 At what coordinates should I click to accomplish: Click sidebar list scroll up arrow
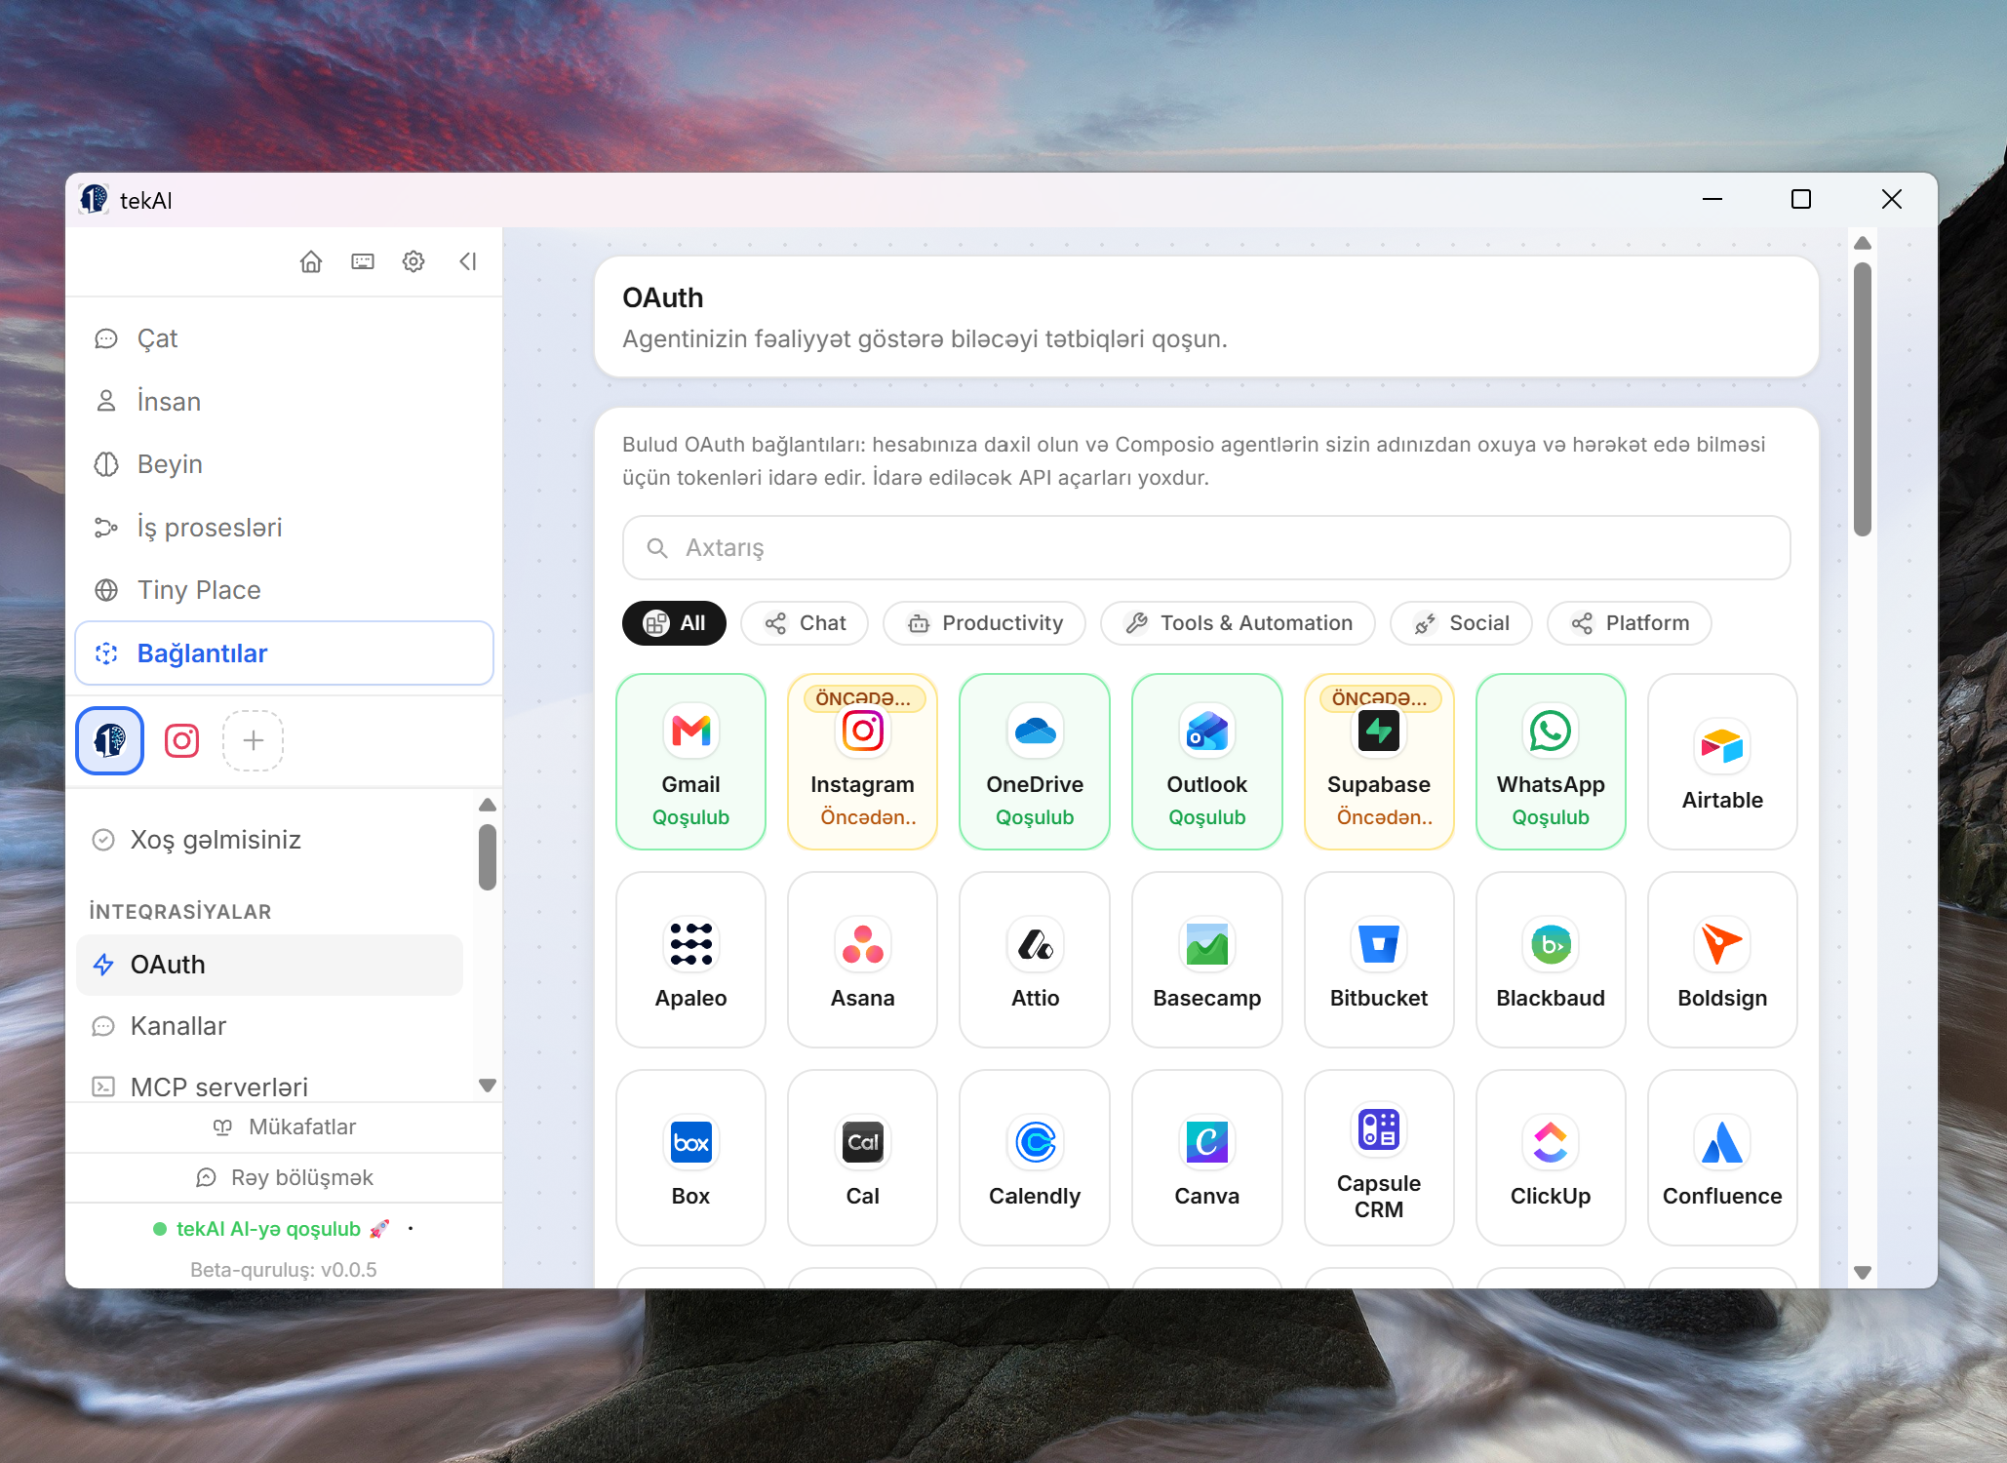488,805
